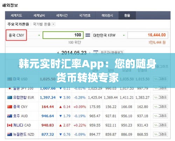This screenshot has width=175, height=141.
Task: Open the 그래프 button for 유럽연합 EUR
Action: (161, 97)
